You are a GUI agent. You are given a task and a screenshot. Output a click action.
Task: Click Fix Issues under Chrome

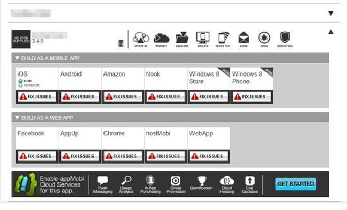point(123,156)
